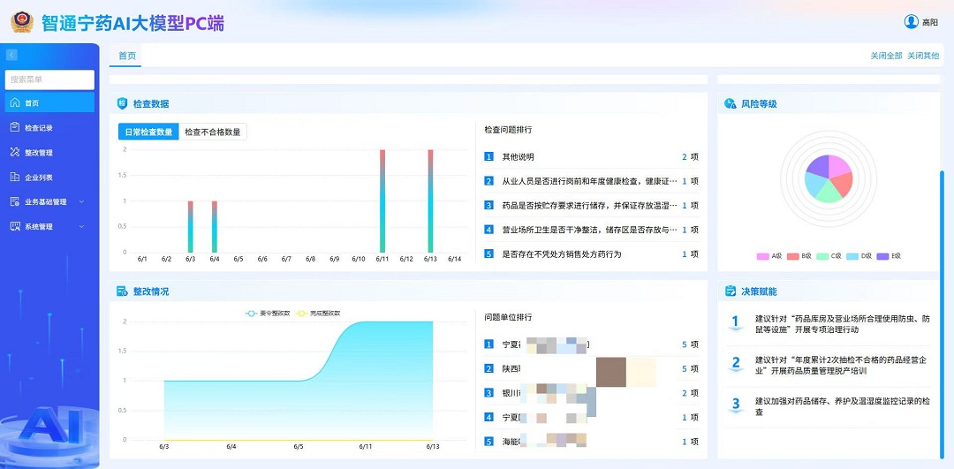
Task: Click the 首页 home icon in sidebar
Action: point(15,103)
